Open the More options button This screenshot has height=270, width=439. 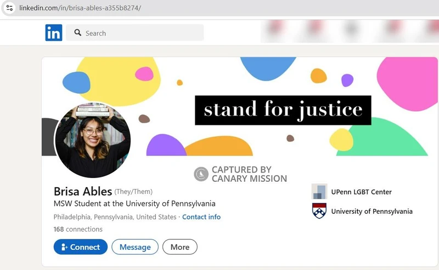tap(180, 247)
